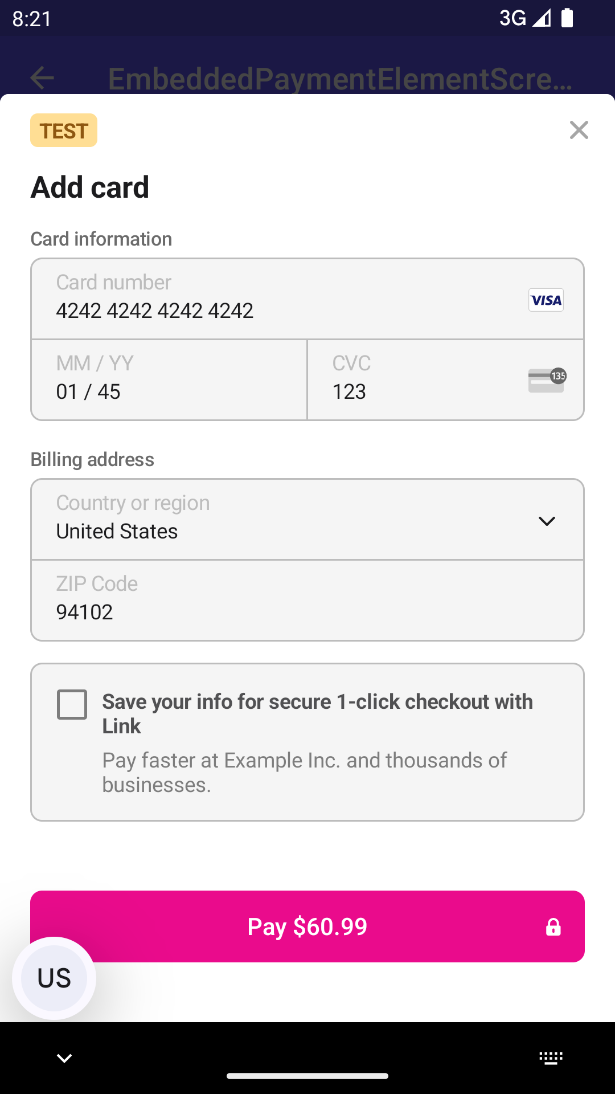Tap the battery status icon
Image resolution: width=615 pixels, height=1094 pixels.
[567, 18]
